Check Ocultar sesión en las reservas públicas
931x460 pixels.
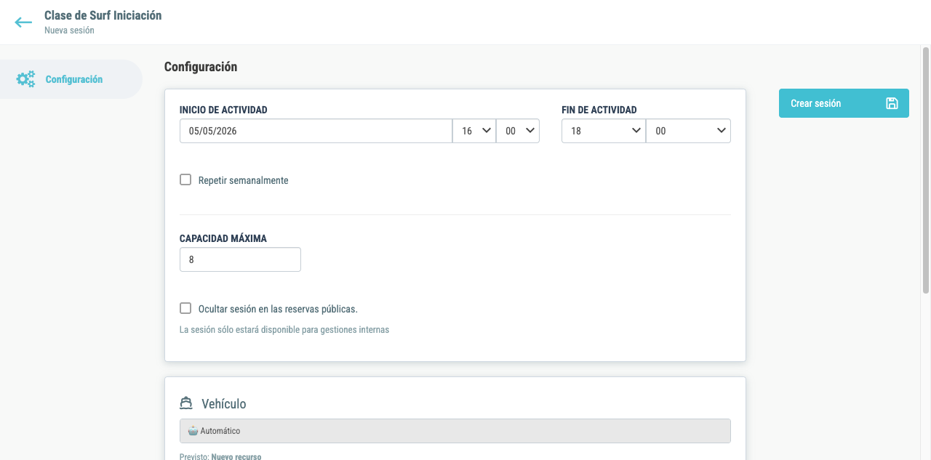click(185, 308)
